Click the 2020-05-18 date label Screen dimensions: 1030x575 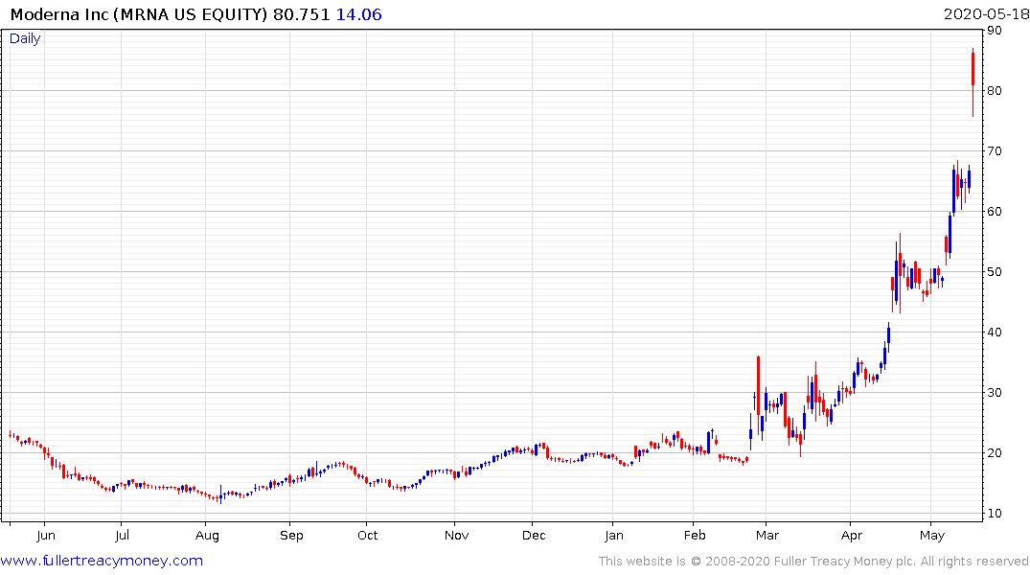tap(984, 14)
